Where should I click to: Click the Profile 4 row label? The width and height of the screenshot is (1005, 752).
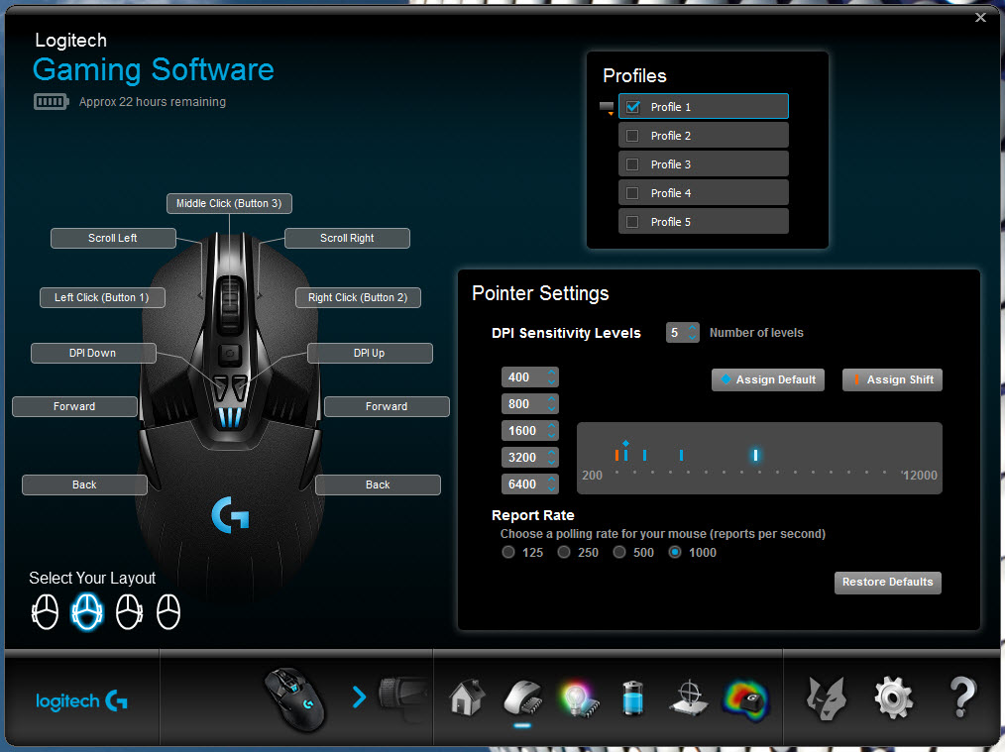coord(670,193)
